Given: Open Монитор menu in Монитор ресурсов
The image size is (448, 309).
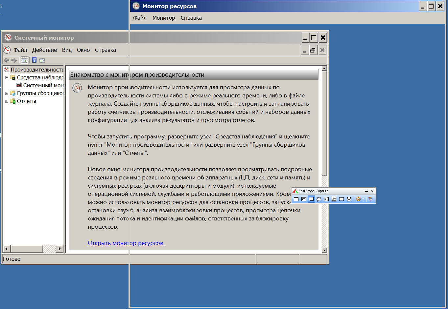Looking at the screenshot, I should (x=163, y=18).
